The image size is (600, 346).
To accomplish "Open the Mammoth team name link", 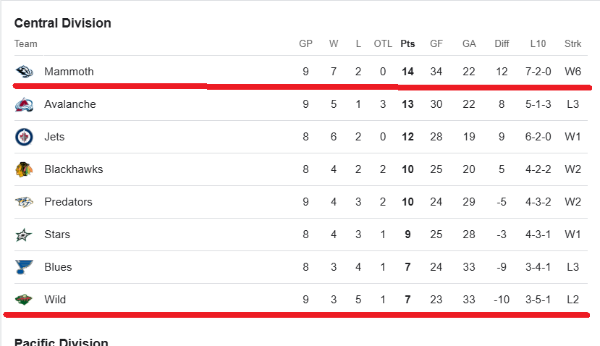I will (x=69, y=72).
